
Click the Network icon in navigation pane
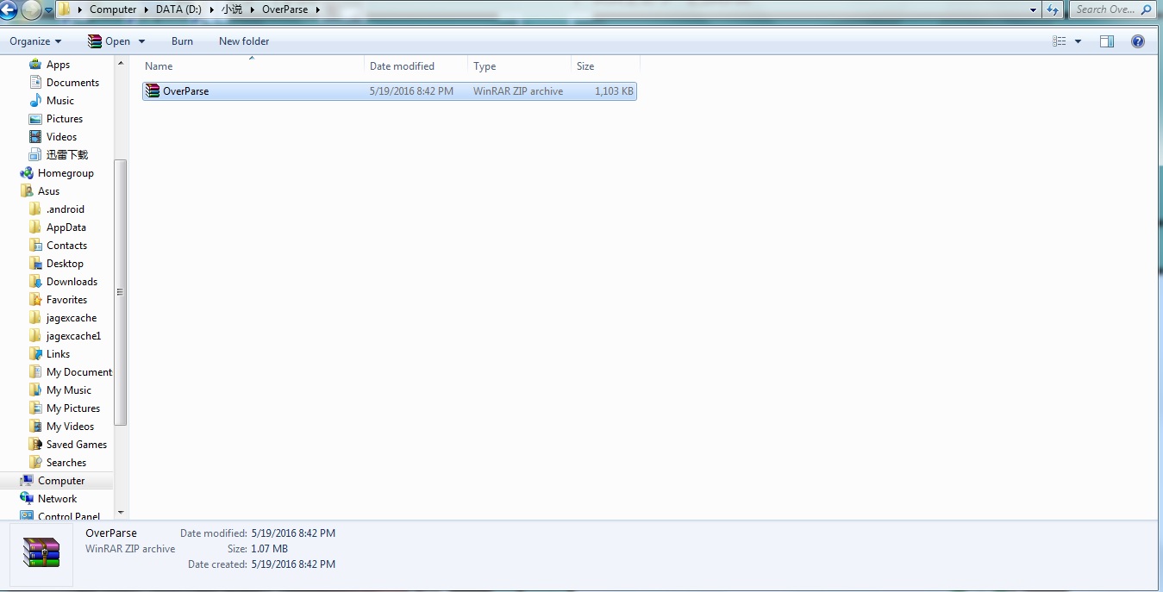pyautogui.click(x=27, y=499)
